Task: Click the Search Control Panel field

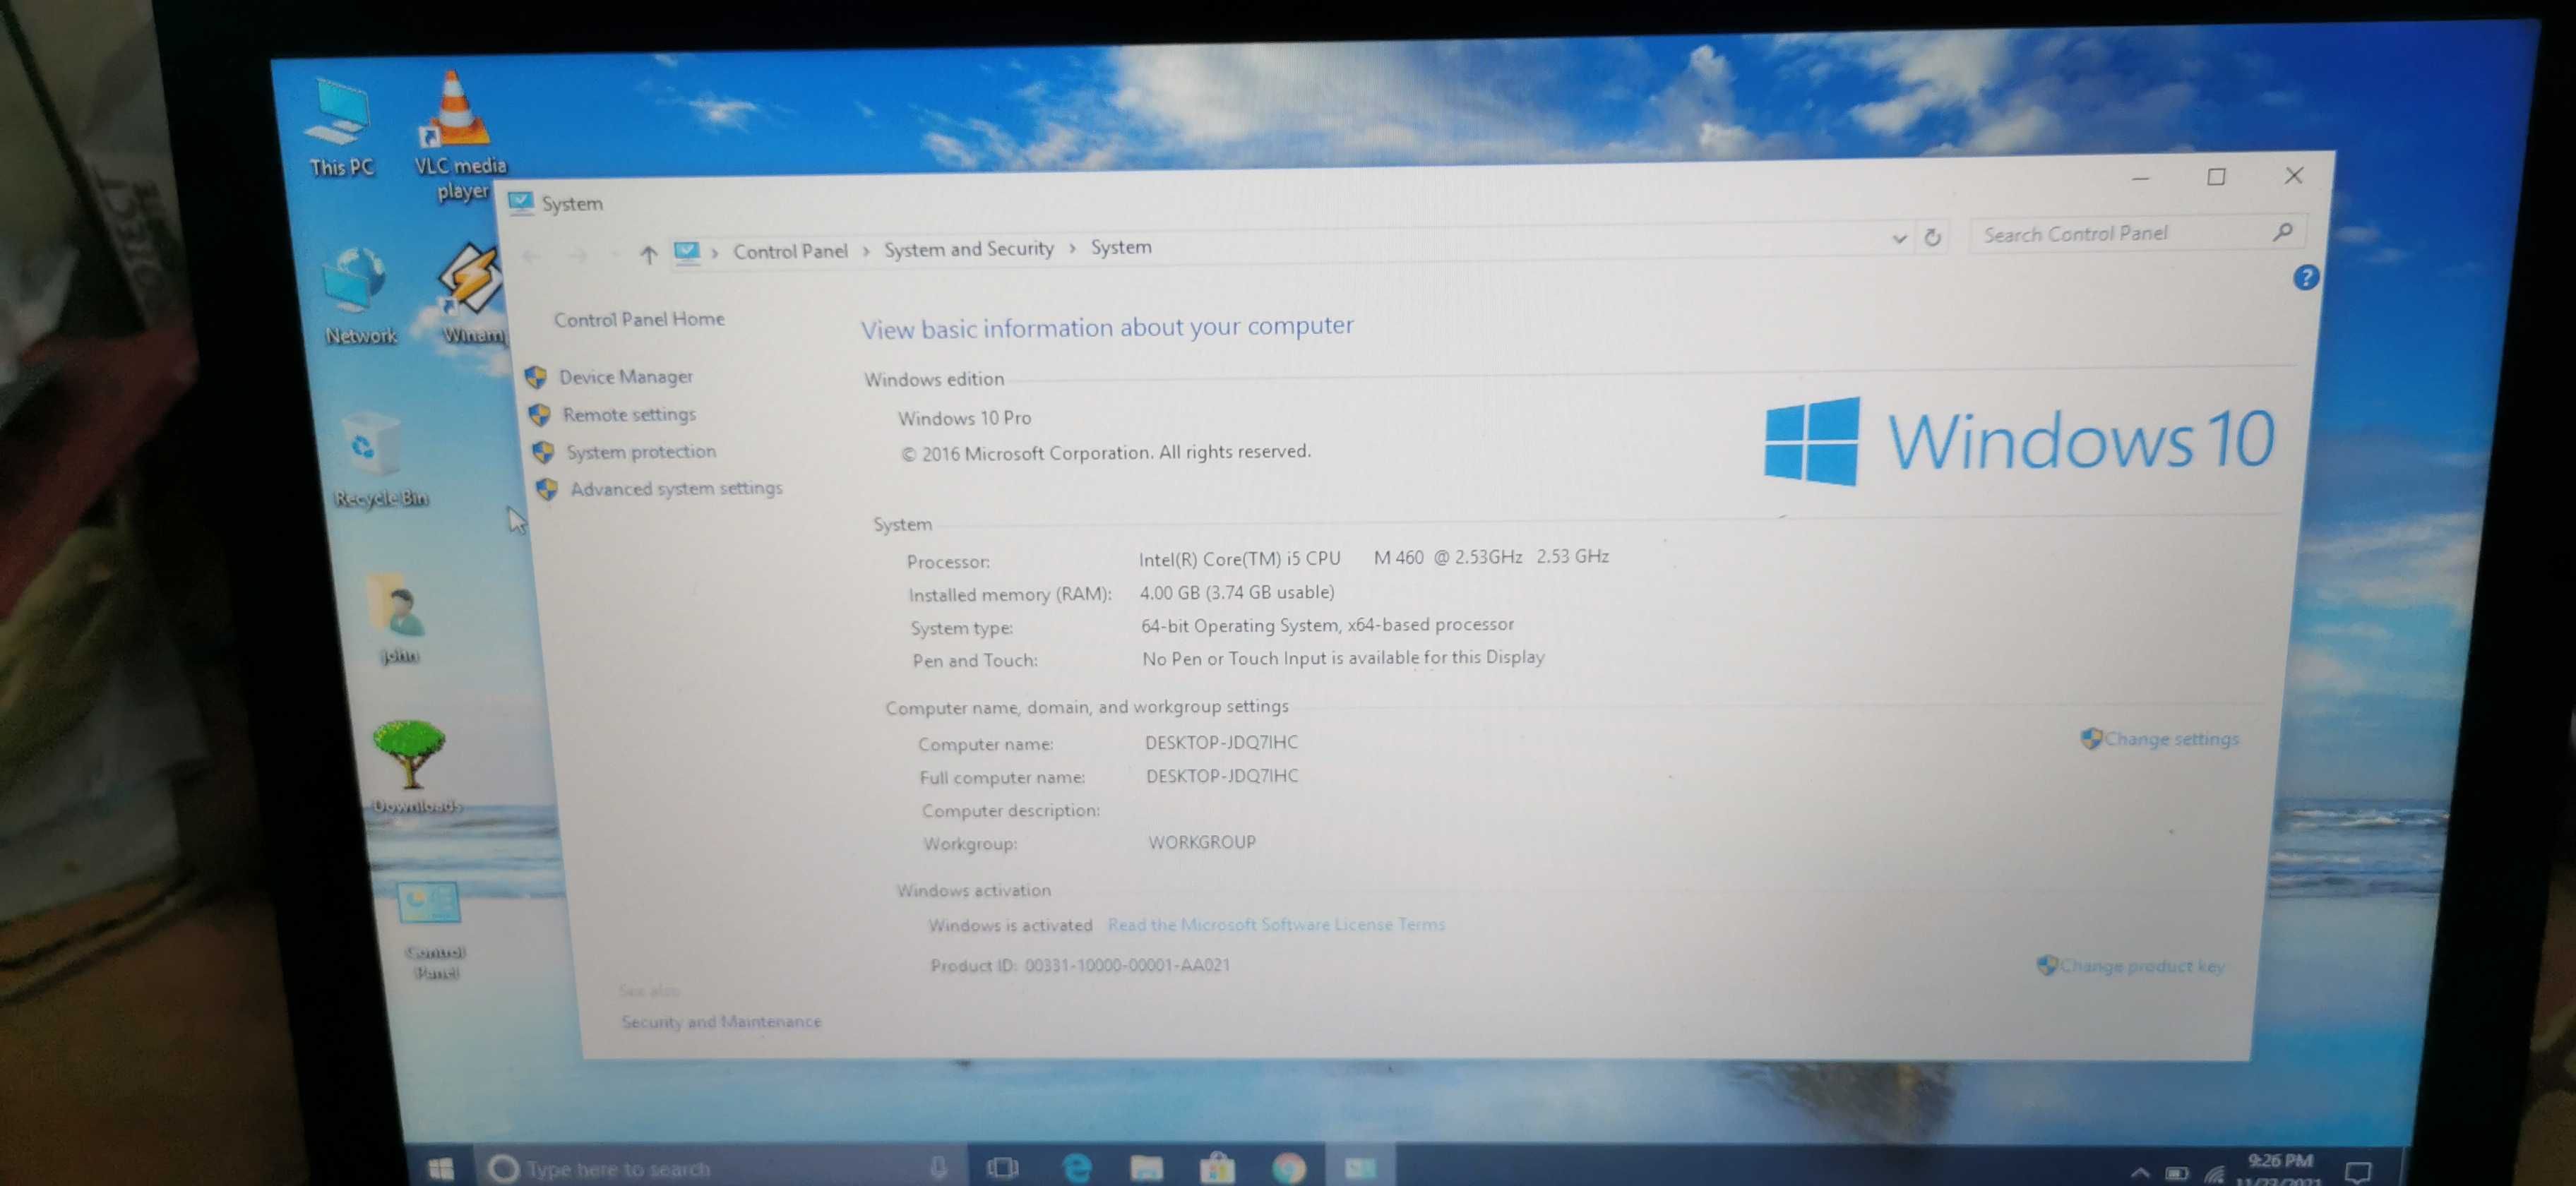Action: (2137, 233)
